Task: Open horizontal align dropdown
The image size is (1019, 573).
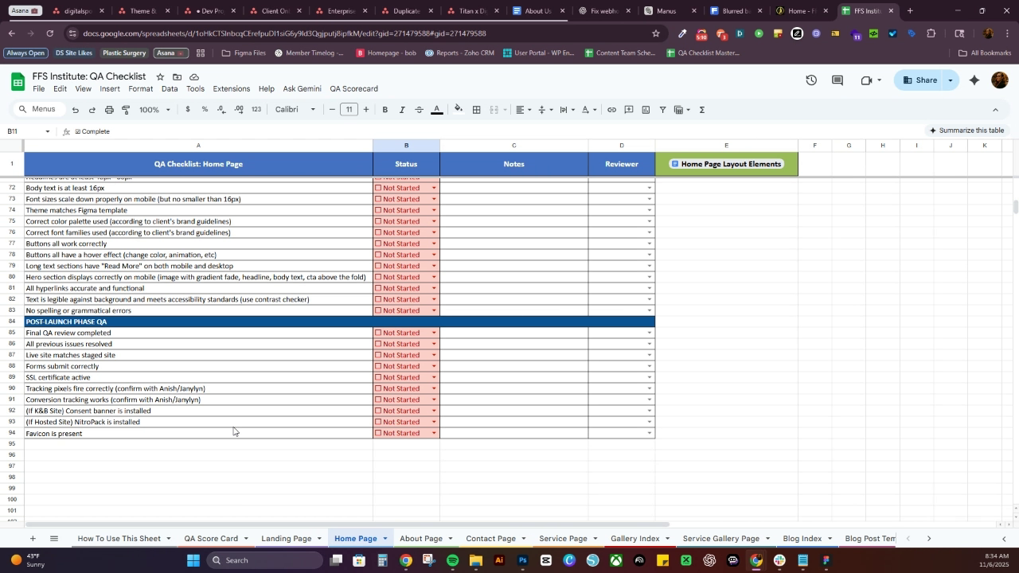Action: [x=523, y=110]
